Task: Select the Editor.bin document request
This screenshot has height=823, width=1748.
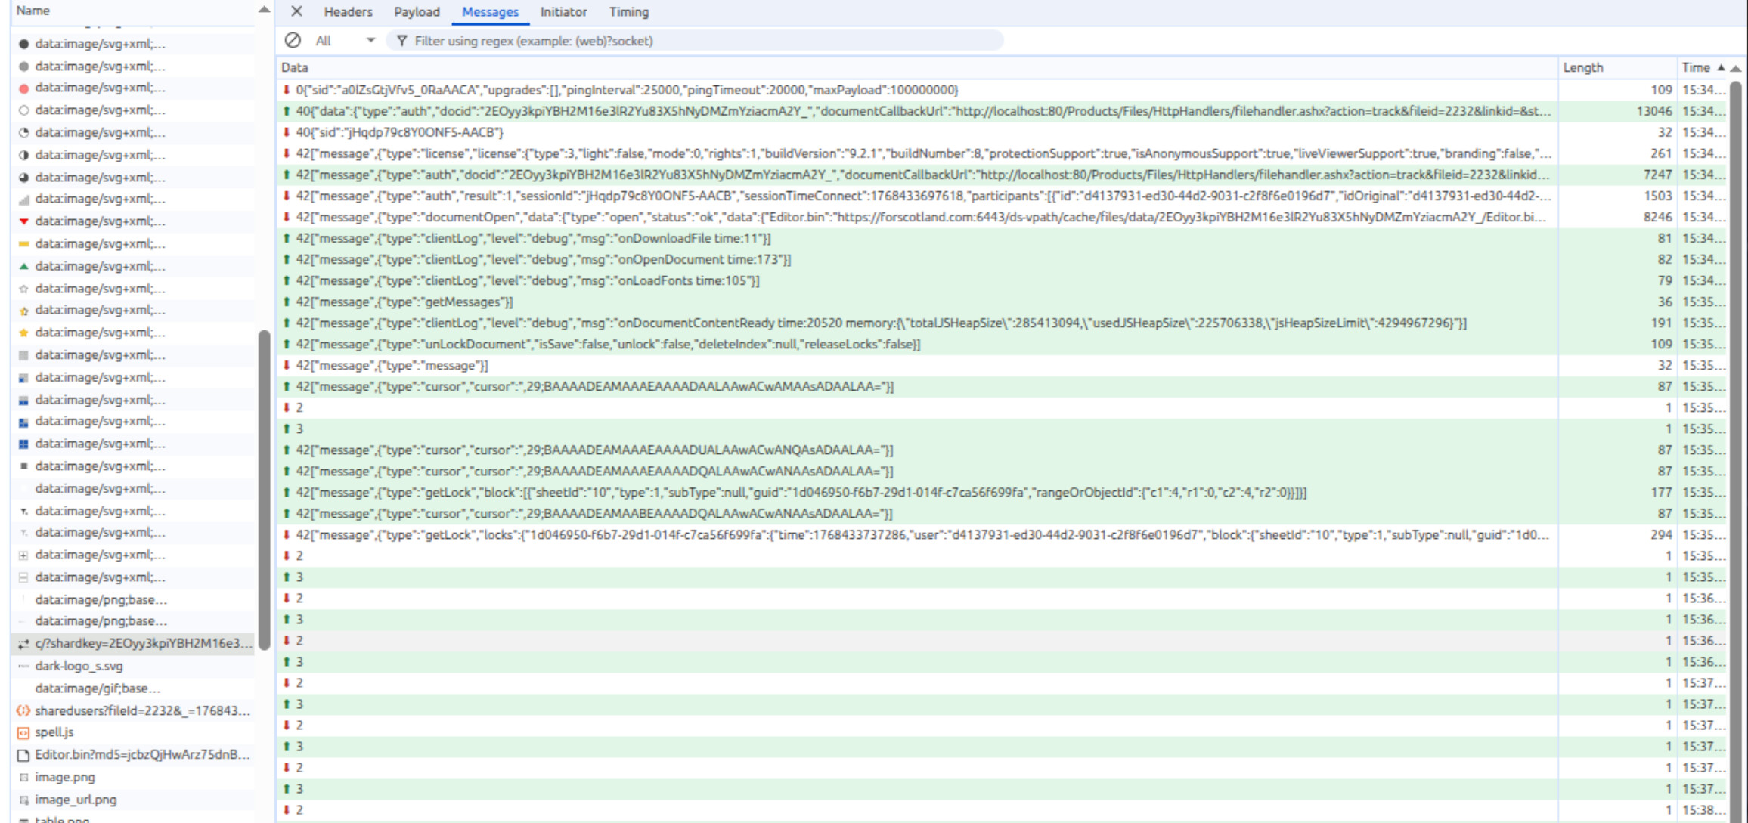Action: coord(142,754)
